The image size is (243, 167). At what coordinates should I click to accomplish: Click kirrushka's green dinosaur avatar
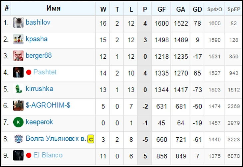(x=18, y=89)
